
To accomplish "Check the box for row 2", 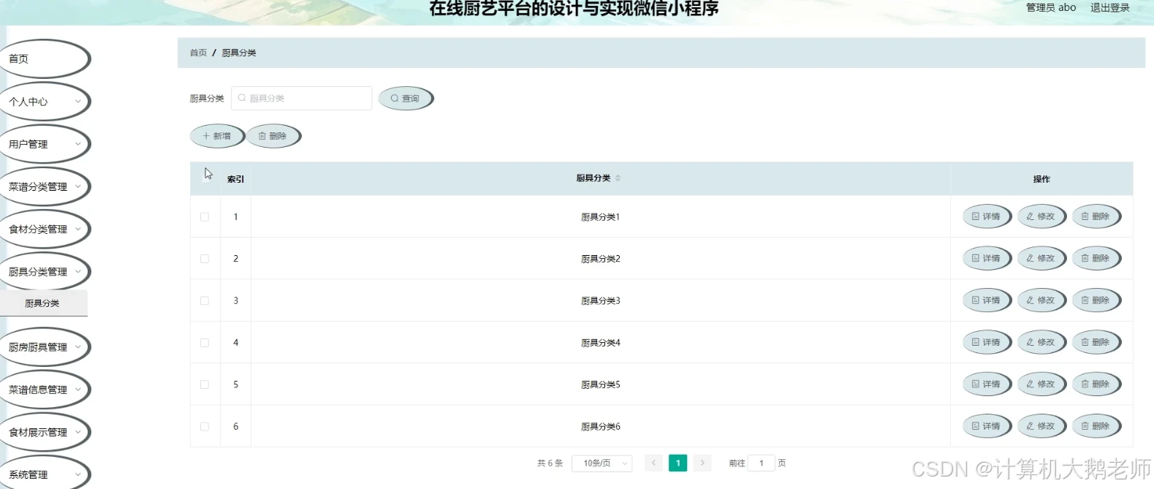I will tap(205, 259).
